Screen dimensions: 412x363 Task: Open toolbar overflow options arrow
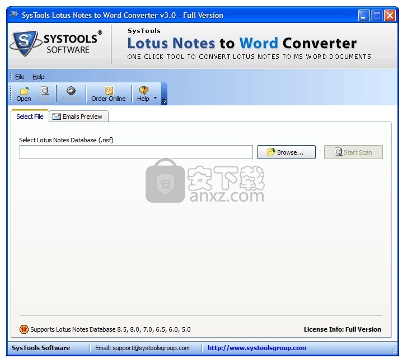[164, 101]
